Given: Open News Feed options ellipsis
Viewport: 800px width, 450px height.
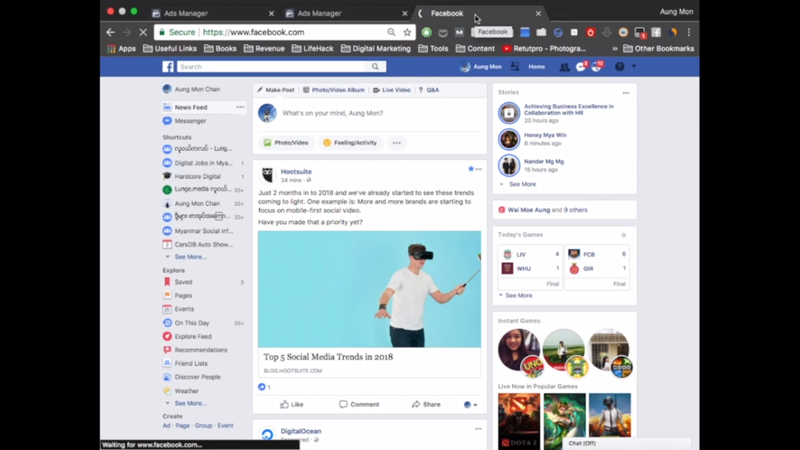Looking at the screenshot, I should point(240,107).
